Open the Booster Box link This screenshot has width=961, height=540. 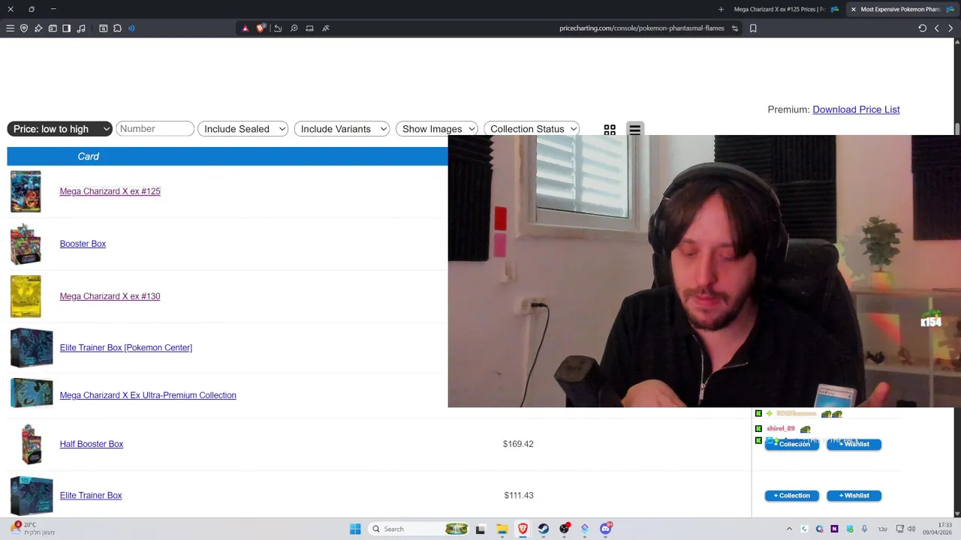[x=83, y=244]
